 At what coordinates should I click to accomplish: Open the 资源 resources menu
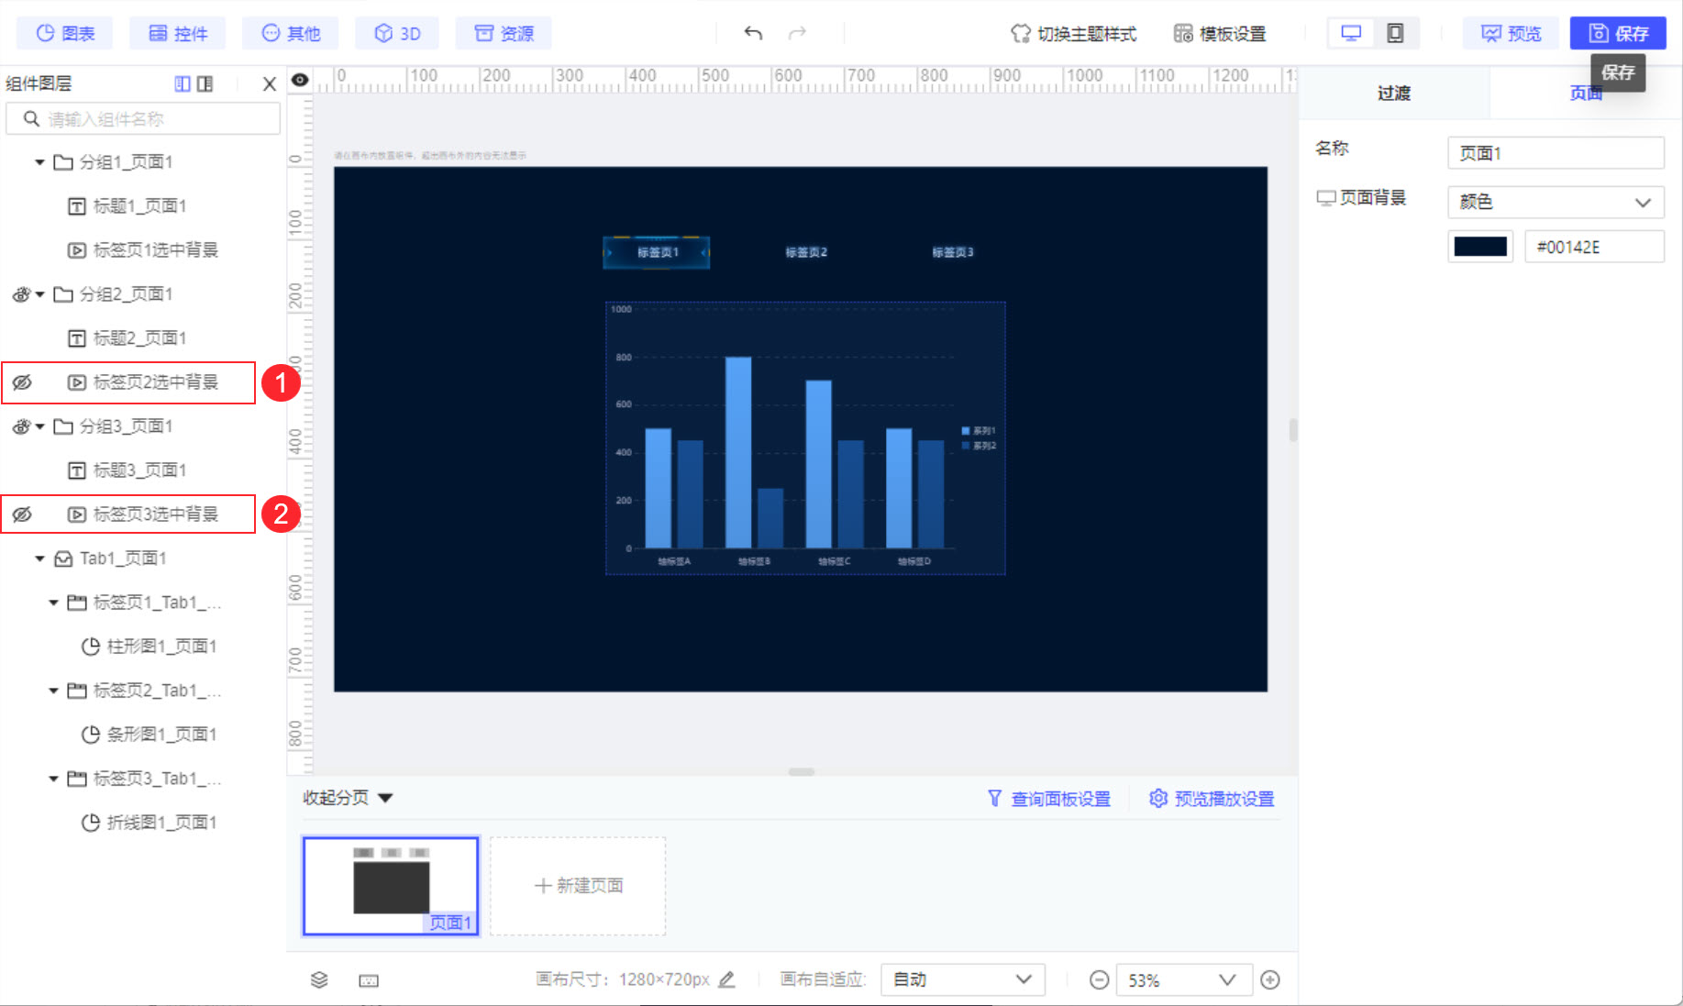[504, 33]
